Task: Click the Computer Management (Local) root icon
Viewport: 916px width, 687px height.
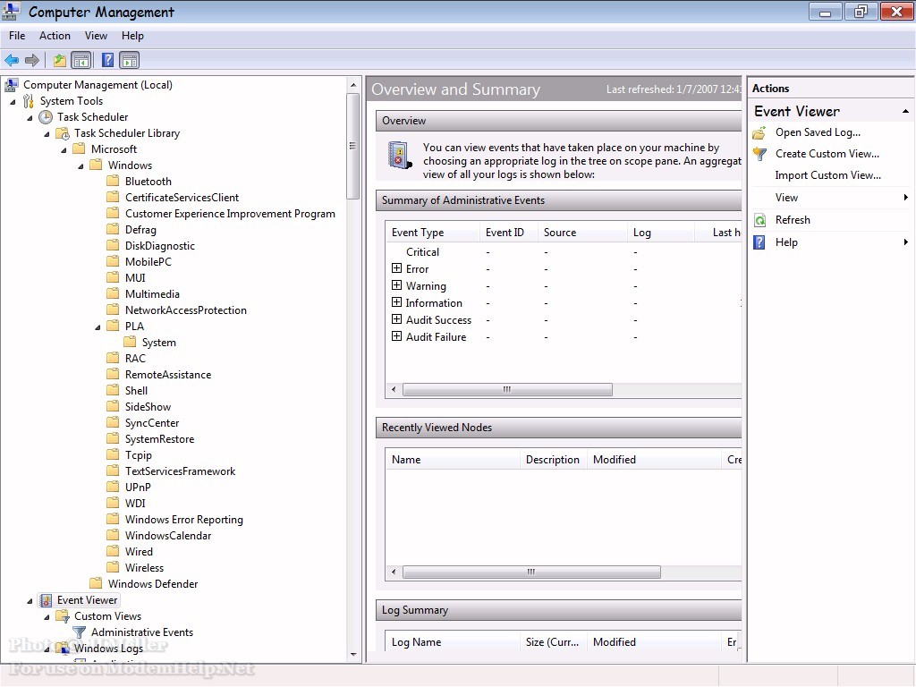Action: [11, 85]
